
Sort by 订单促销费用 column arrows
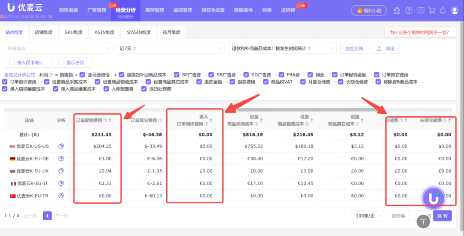pos(110,121)
